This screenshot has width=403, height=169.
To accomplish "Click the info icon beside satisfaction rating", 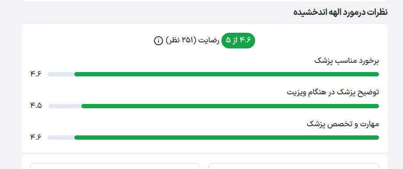I will (158, 41).
